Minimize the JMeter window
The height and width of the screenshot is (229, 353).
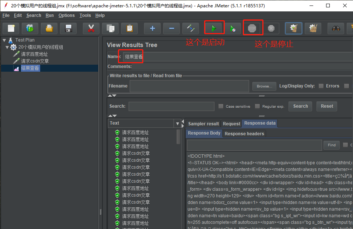tap(311, 6)
